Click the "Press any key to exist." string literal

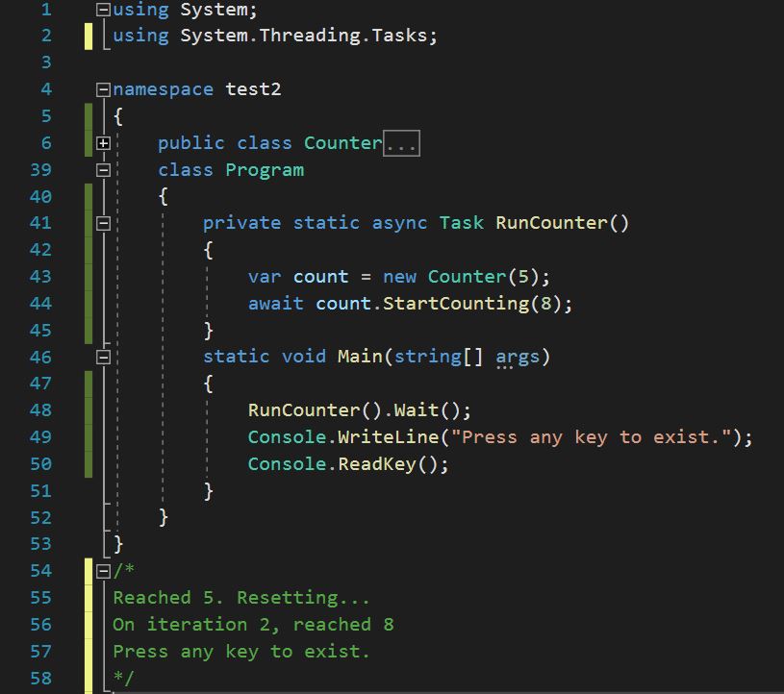[x=592, y=437]
